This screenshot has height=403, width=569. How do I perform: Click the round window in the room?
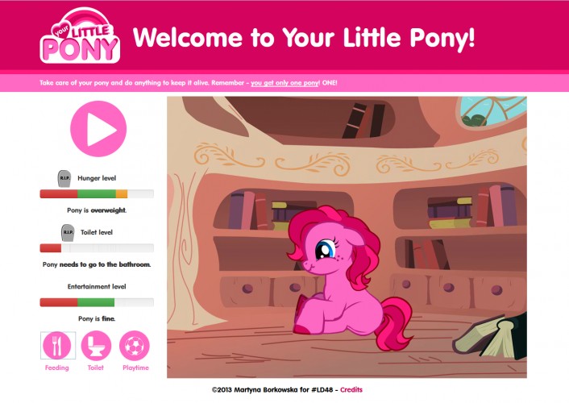coord(492,112)
